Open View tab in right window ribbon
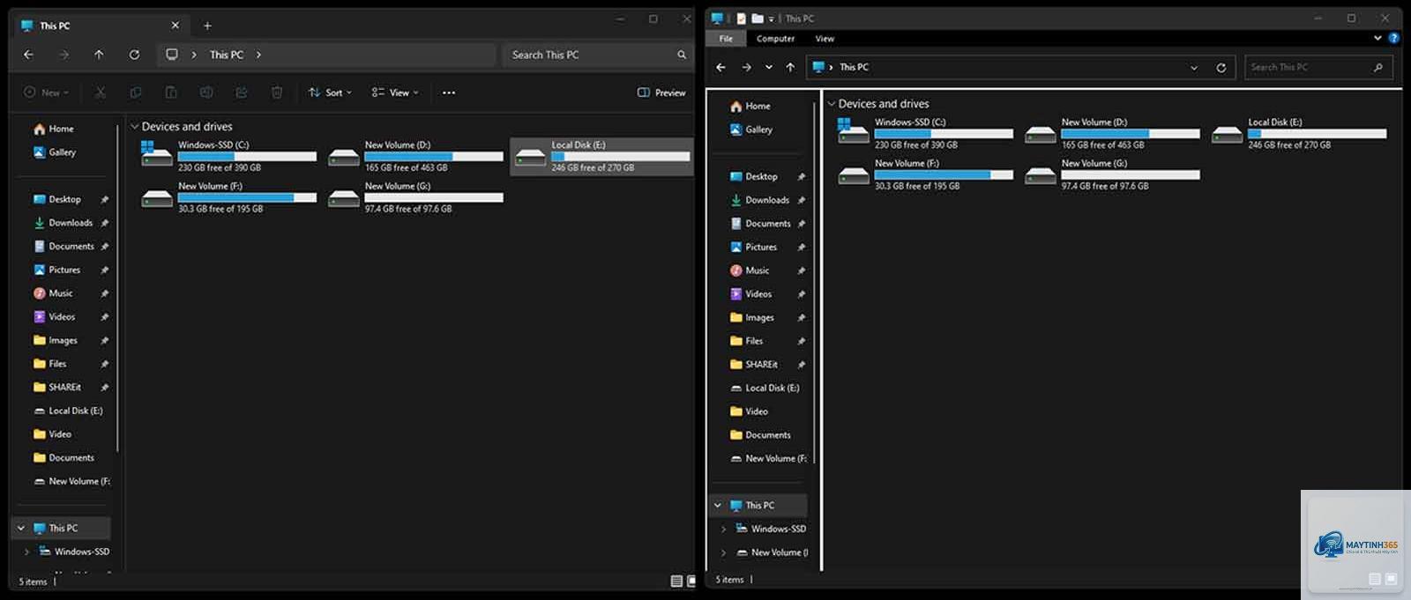1411x600 pixels. coord(825,39)
